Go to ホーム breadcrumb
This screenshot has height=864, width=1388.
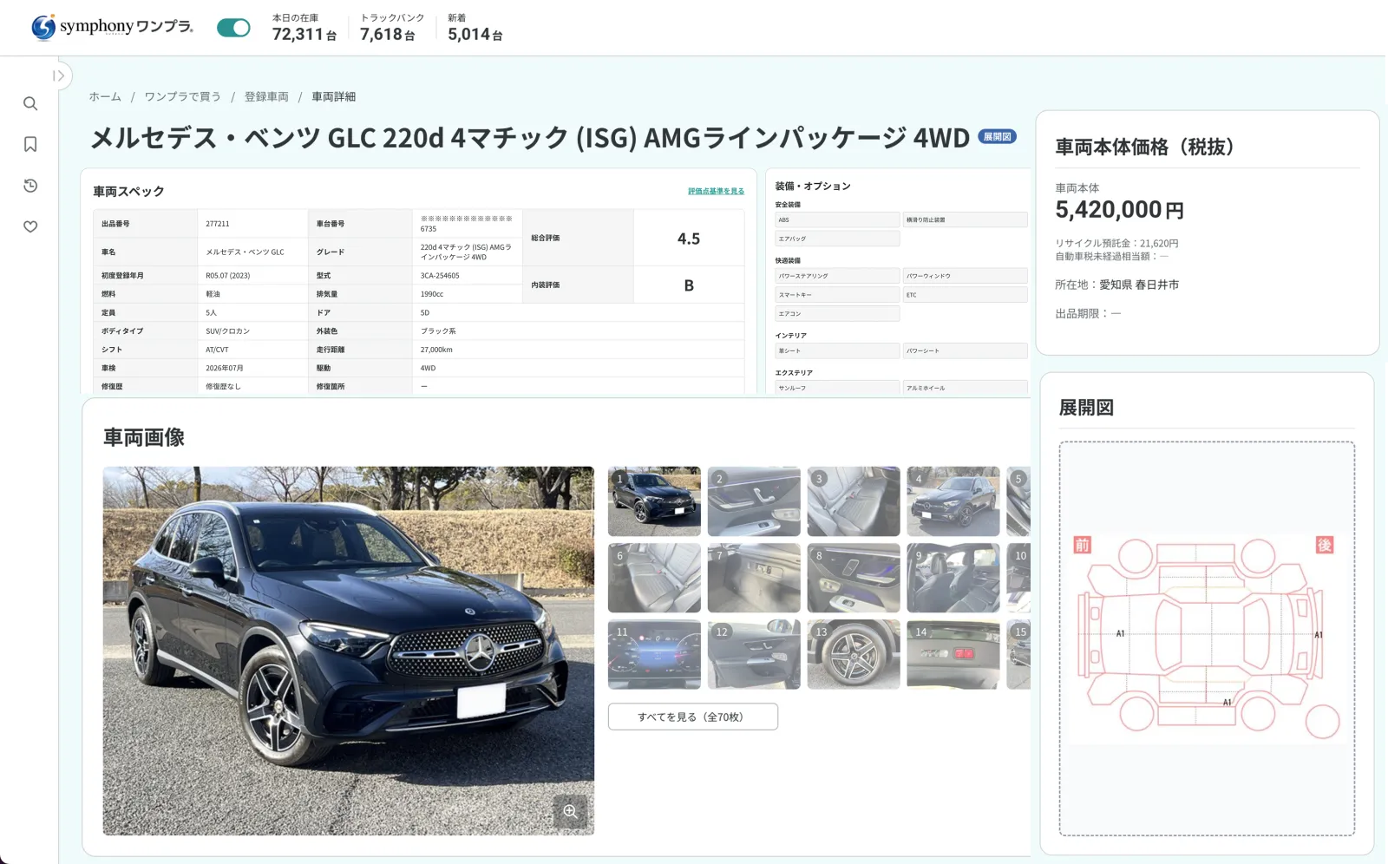[x=105, y=96]
